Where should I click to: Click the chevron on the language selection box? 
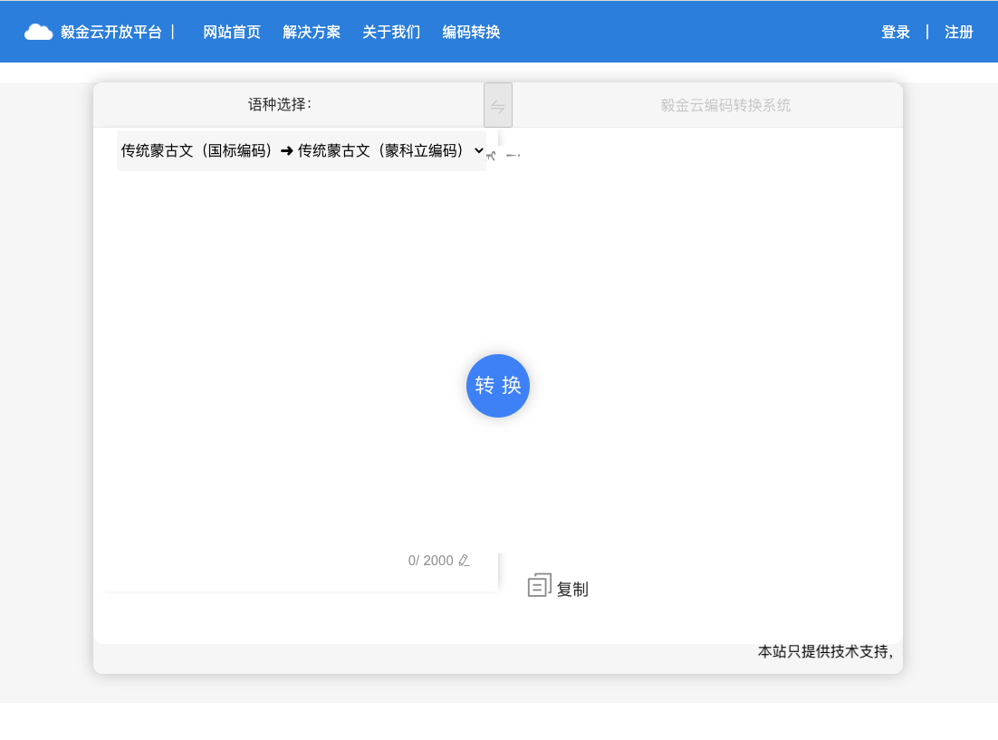[x=478, y=150]
